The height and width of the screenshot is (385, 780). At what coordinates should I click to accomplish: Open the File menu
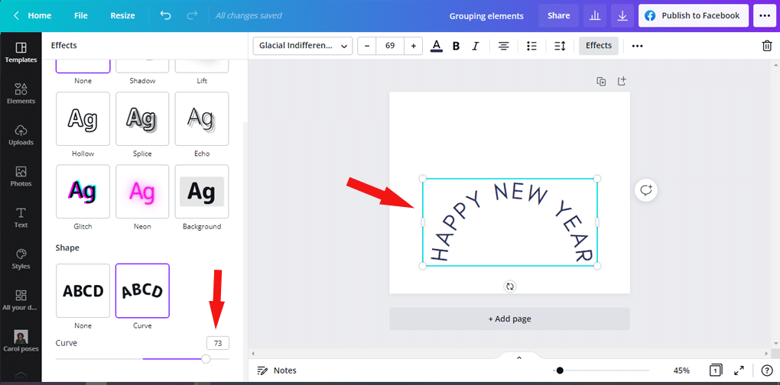tap(81, 15)
